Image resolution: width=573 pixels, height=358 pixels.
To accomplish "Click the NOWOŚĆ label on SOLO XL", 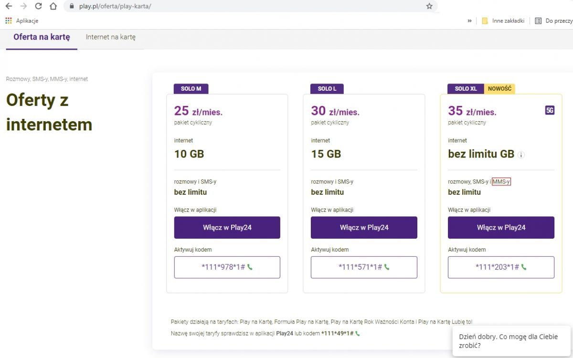I will [x=499, y=89].
